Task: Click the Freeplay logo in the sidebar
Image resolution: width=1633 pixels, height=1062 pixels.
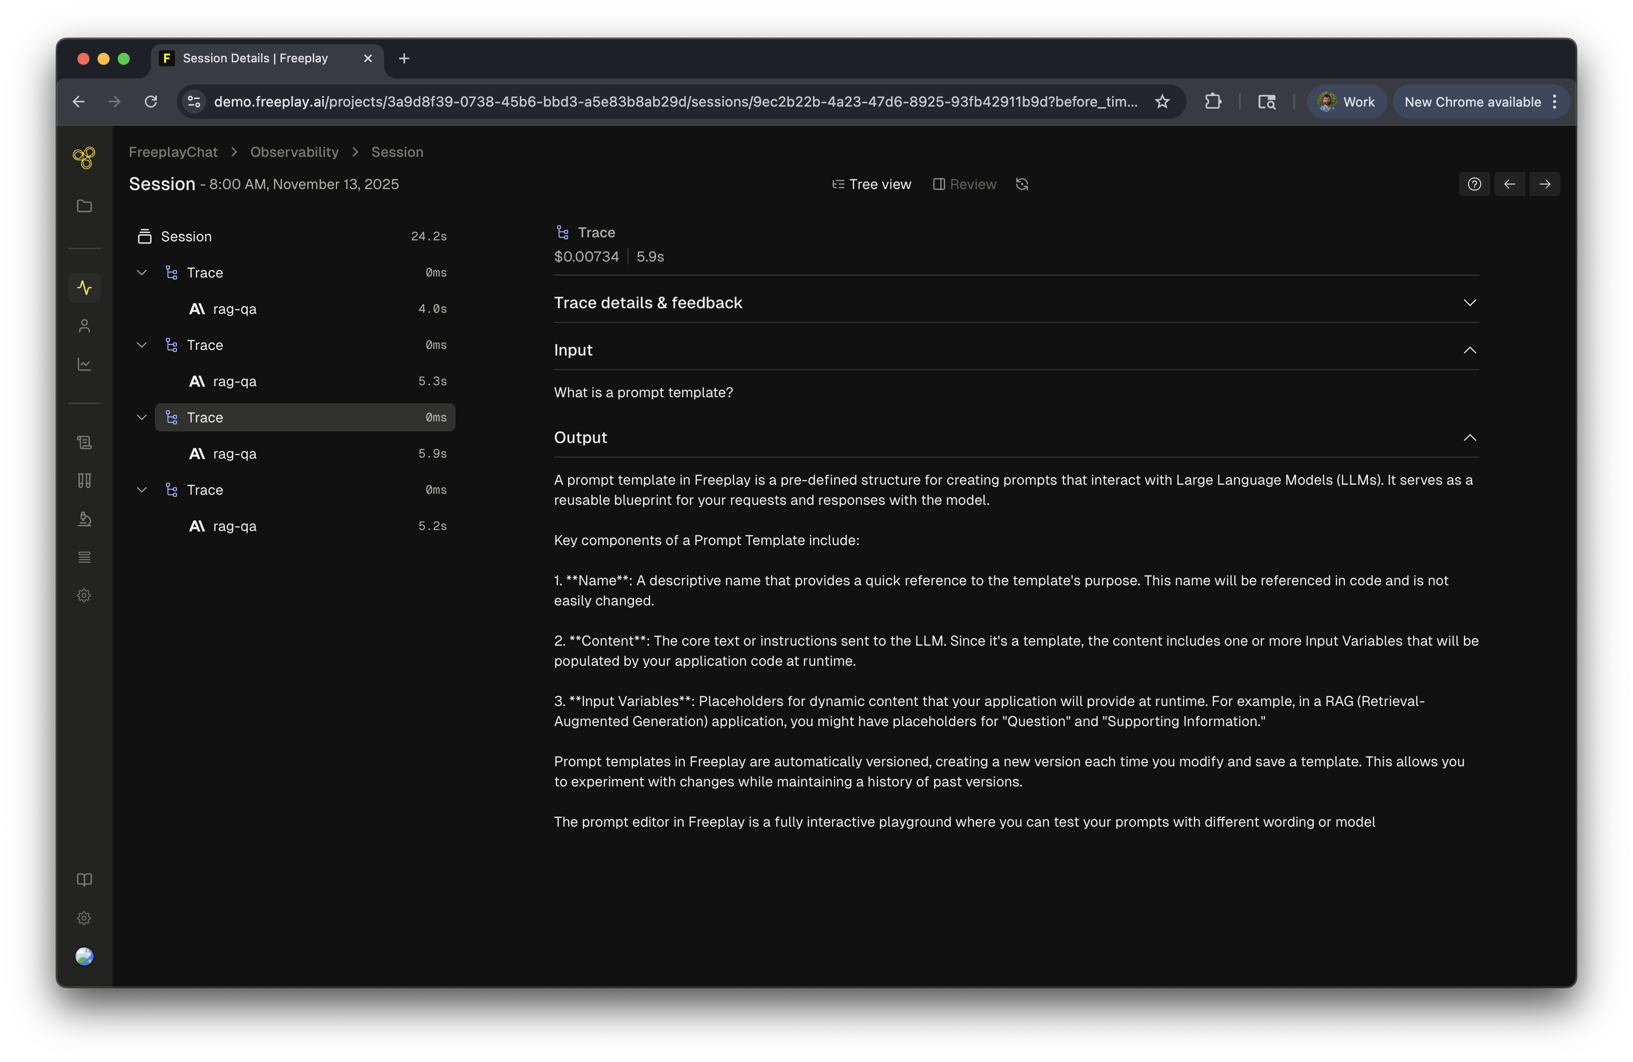Action: tap(83, 158)
